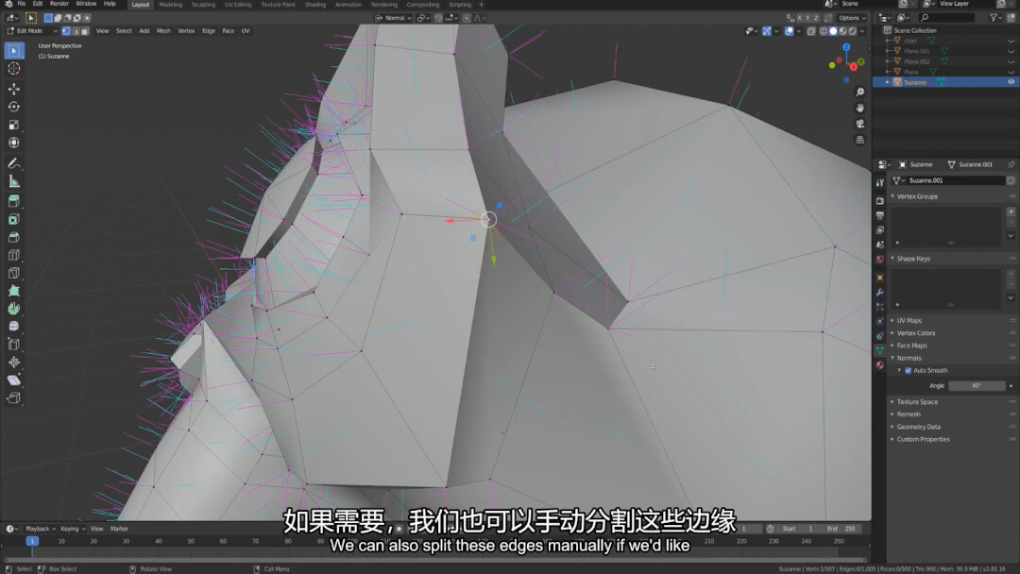Select the Poly Build tool

(x=13, y=291)
